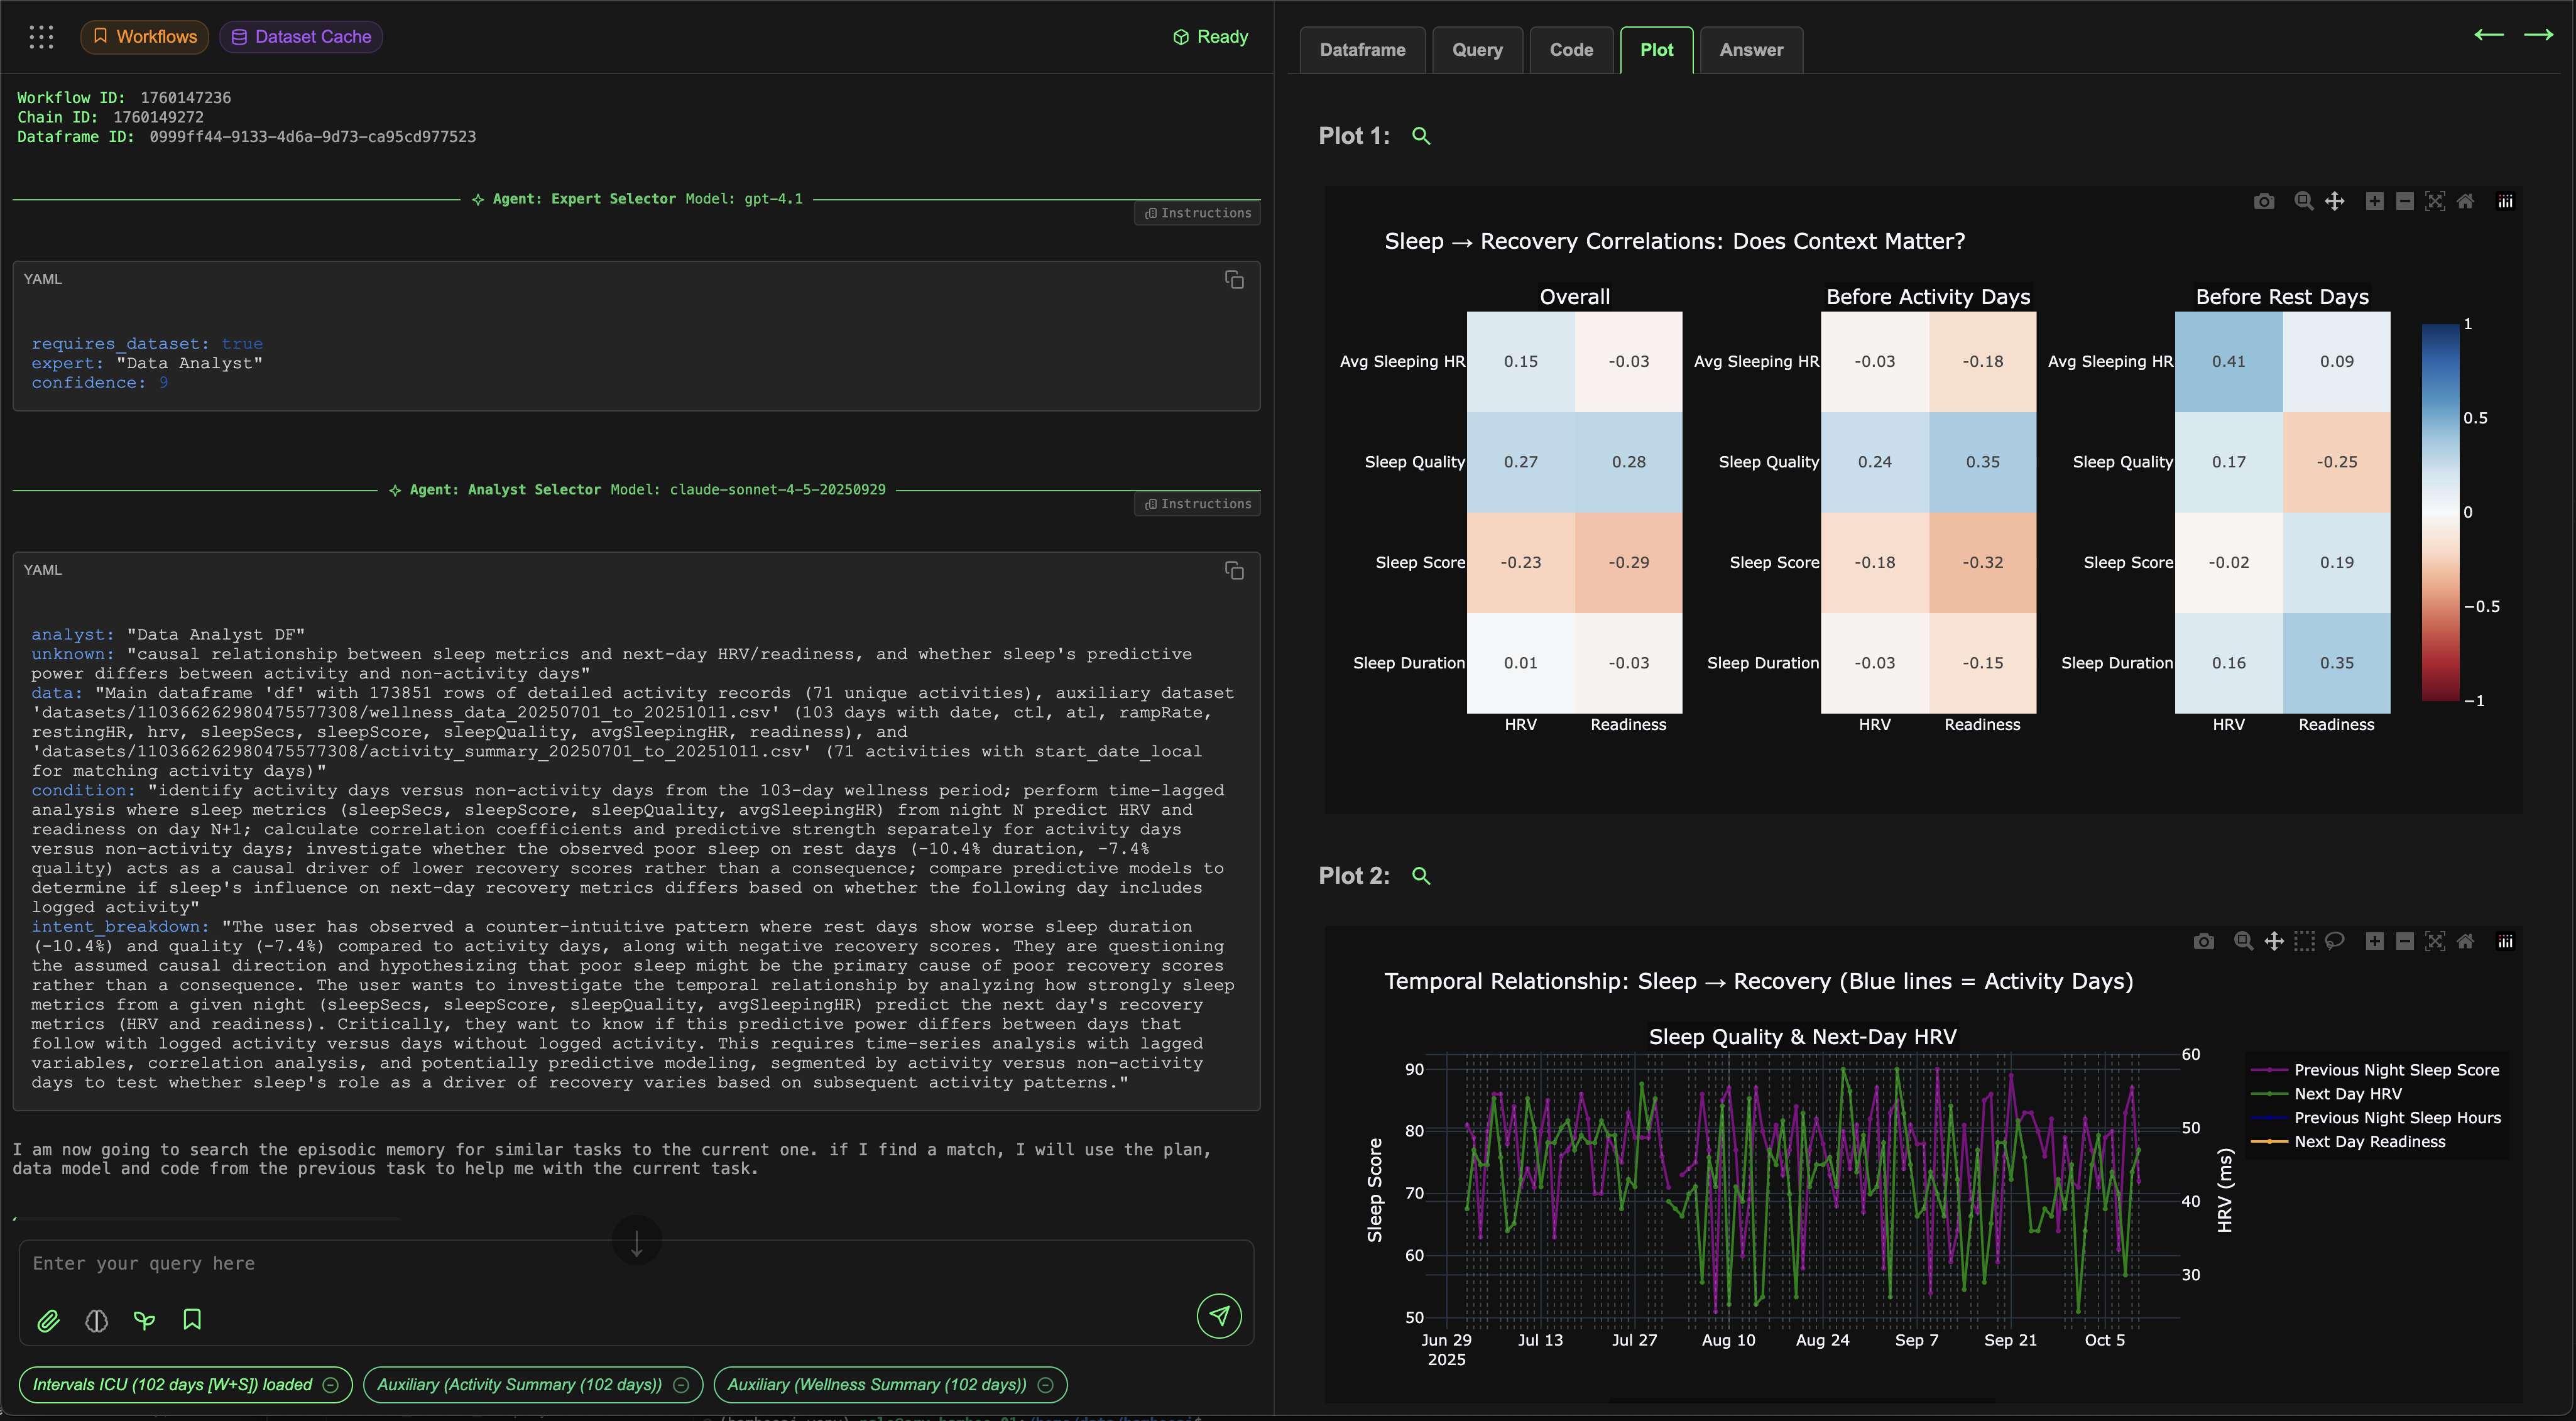Open the Workflows button
Screen dimensions: 2576x1421
point(145,37)
